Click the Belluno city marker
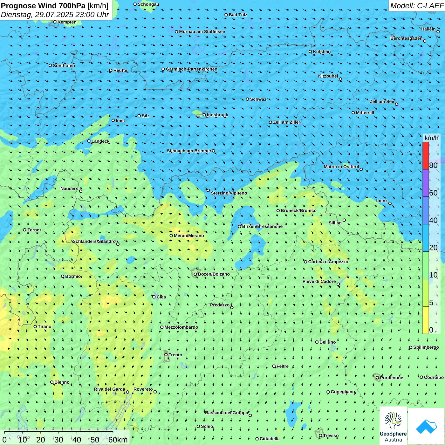This screenshot has height=445, width=445. coord(317,342)
